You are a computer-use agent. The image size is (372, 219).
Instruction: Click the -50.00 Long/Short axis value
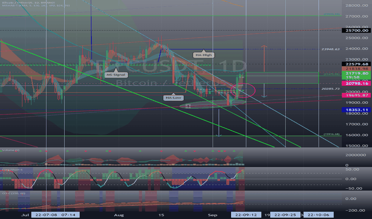pos(354,189)
